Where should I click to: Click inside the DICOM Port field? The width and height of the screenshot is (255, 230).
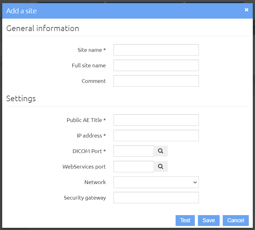coord(133,151)
